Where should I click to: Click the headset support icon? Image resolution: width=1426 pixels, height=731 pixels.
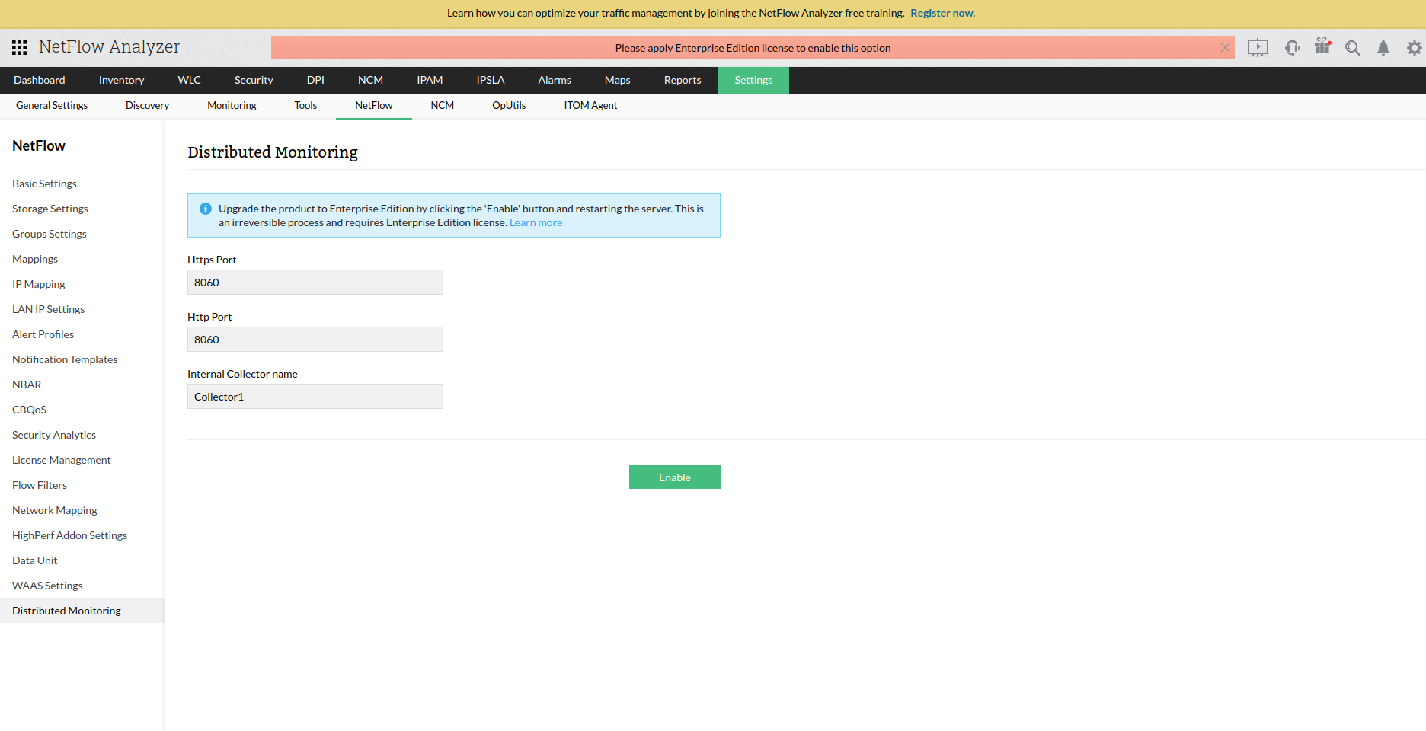coord(1292,48)
